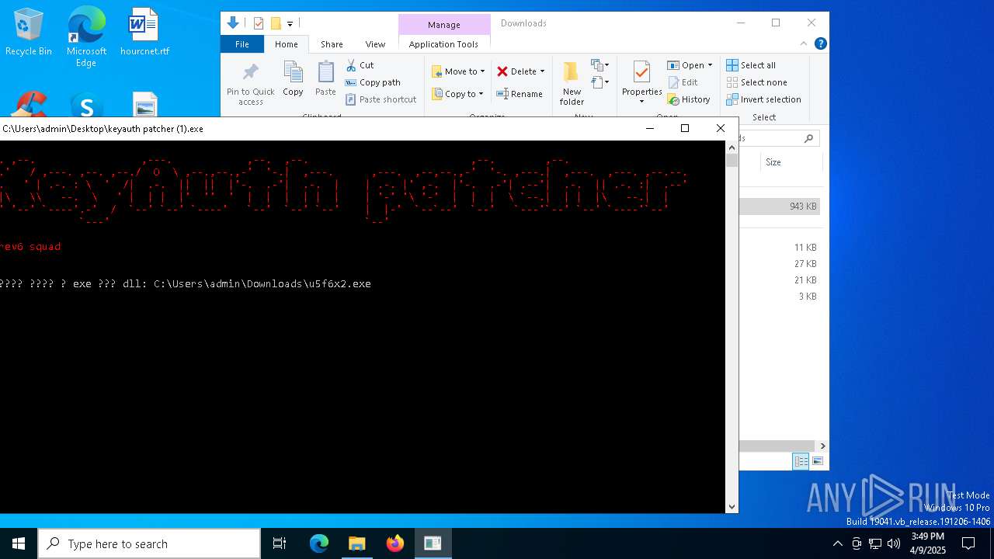Click Rename in the Organize group

520,94
